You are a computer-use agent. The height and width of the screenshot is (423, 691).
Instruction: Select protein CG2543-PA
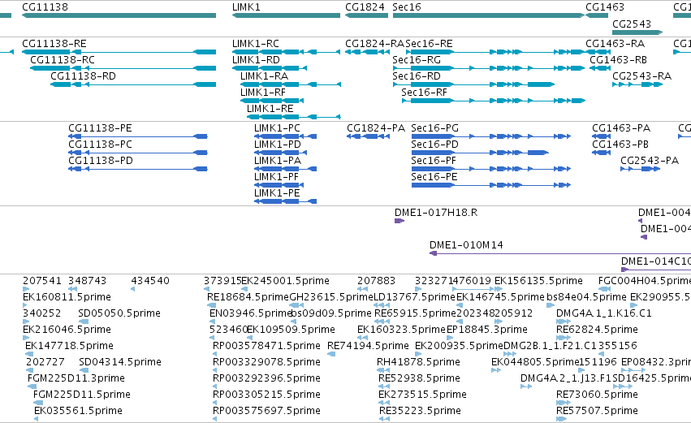650,161
